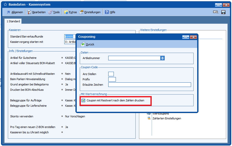Image resolution: width=232 pixels, height=146 pixels.
Task: Focus the Erlaubte Zeichen text field
Action: (149, 85)
